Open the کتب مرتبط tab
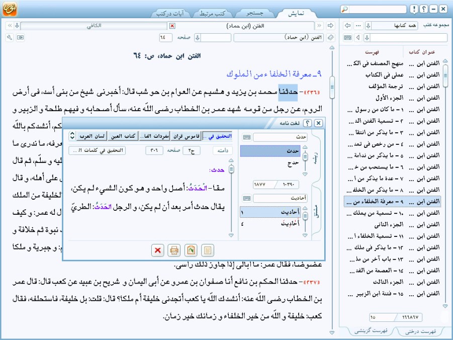 click(212, 13)
